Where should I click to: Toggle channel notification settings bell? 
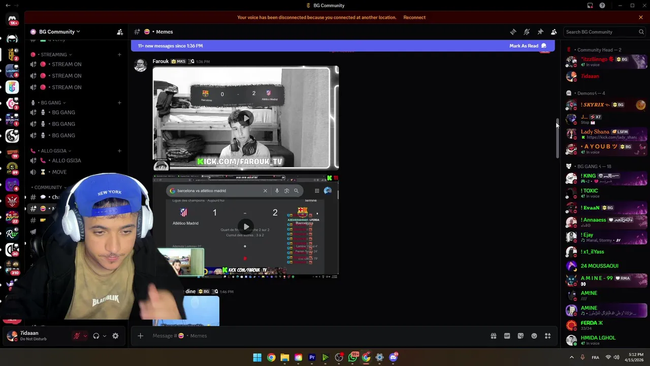(x=527, y=32)
